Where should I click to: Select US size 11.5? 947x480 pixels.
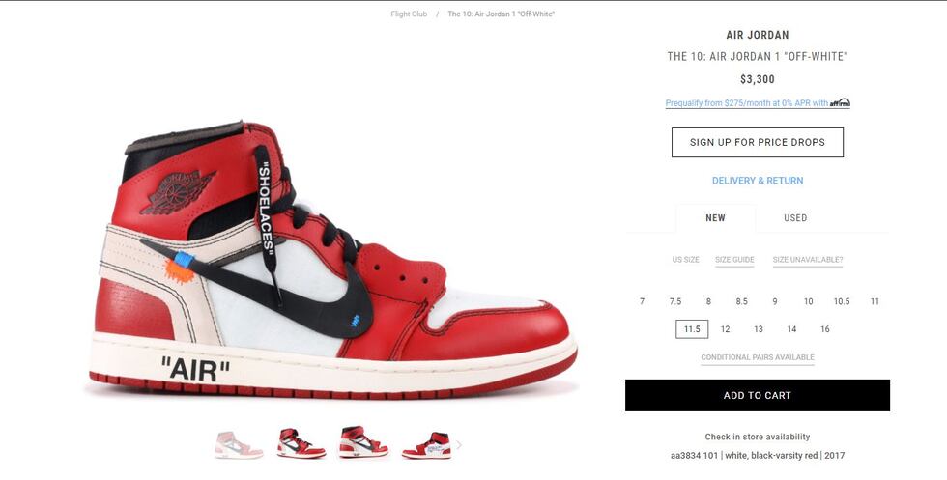coord(692,329)
